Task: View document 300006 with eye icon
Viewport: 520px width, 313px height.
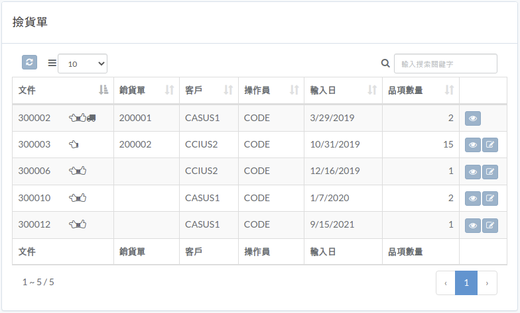Action: (x=473, y=172)
